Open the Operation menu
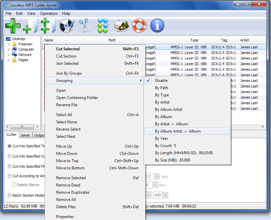271x220 pixels. [x=49, y=13]
